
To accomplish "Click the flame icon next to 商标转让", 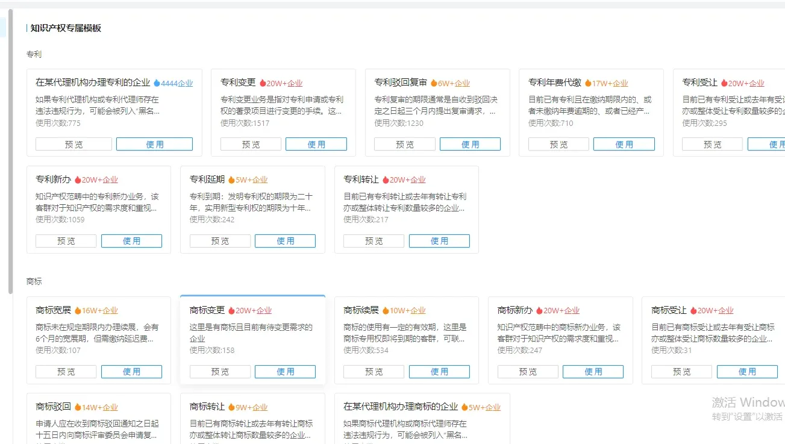I will coord(231,407).
